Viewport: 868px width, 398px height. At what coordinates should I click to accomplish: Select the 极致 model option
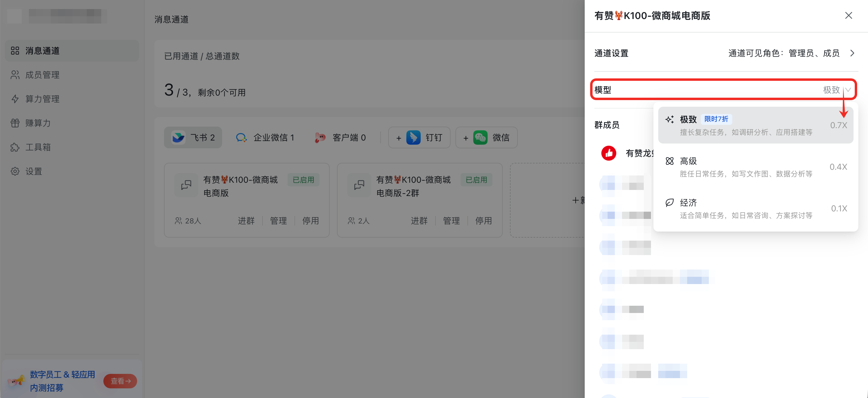[756, 125]
